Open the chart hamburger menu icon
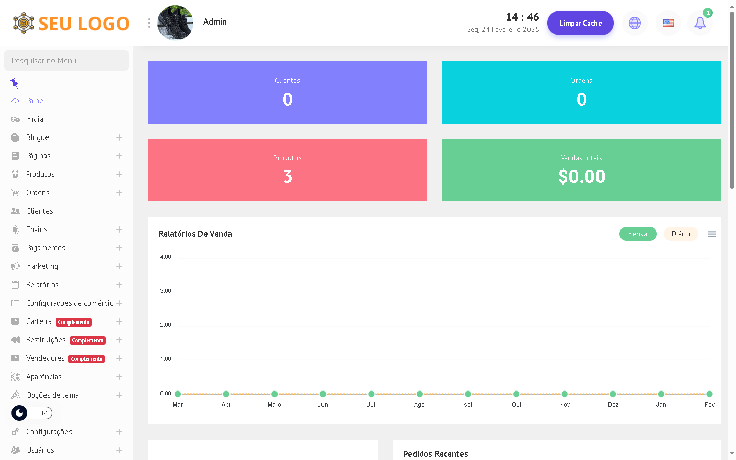This screenshot has height=460, width=736. pos(711,234)
